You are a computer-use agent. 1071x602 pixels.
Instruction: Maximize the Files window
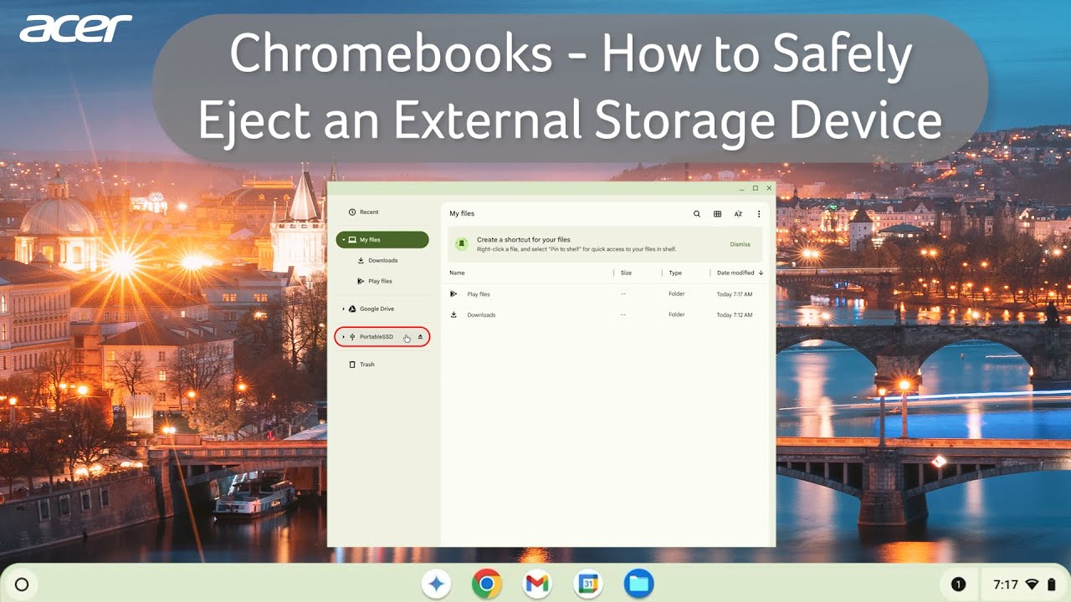coord(755,188)
